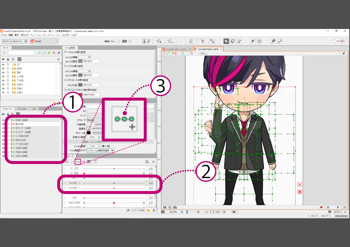Click the canvas fit-to-1:1 zoom button
This screenshot has width=350, height=247.
click(x=206, y=212)
